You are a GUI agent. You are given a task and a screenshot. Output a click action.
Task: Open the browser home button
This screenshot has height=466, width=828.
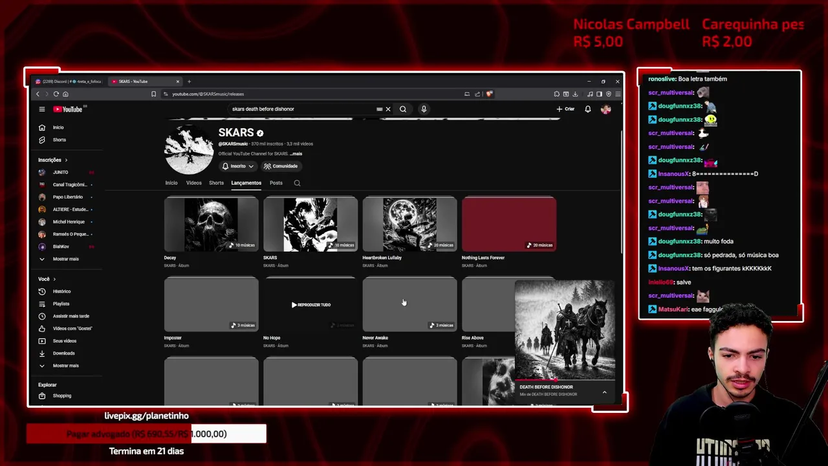point(65,94)
